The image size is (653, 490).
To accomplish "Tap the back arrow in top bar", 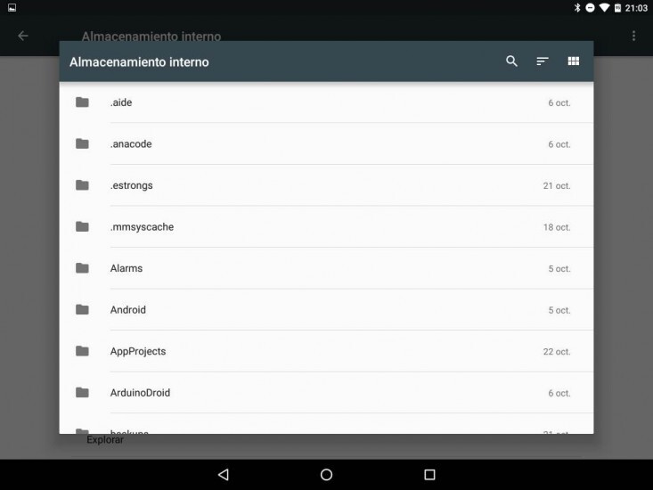I will (23, 36).
